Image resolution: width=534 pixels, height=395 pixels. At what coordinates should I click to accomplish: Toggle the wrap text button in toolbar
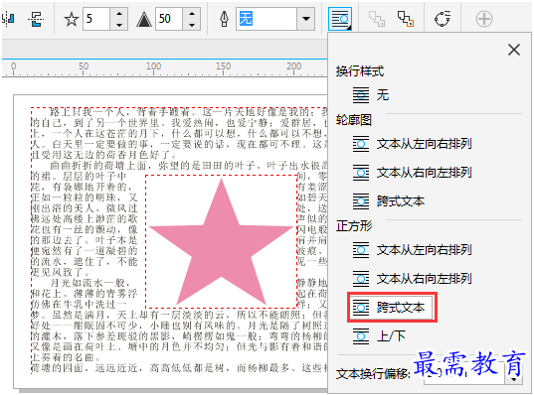(x=340, y=19)
